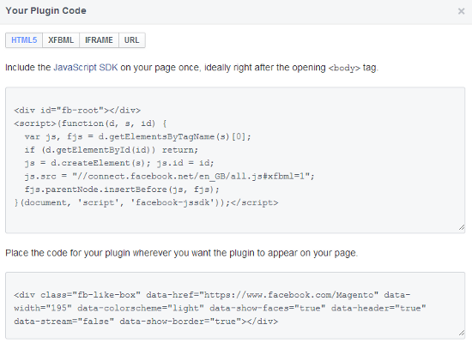Click inside the fb-root div line
This screenshot has width=472, height=349.
pyautogui.click(x=77, y=111)
